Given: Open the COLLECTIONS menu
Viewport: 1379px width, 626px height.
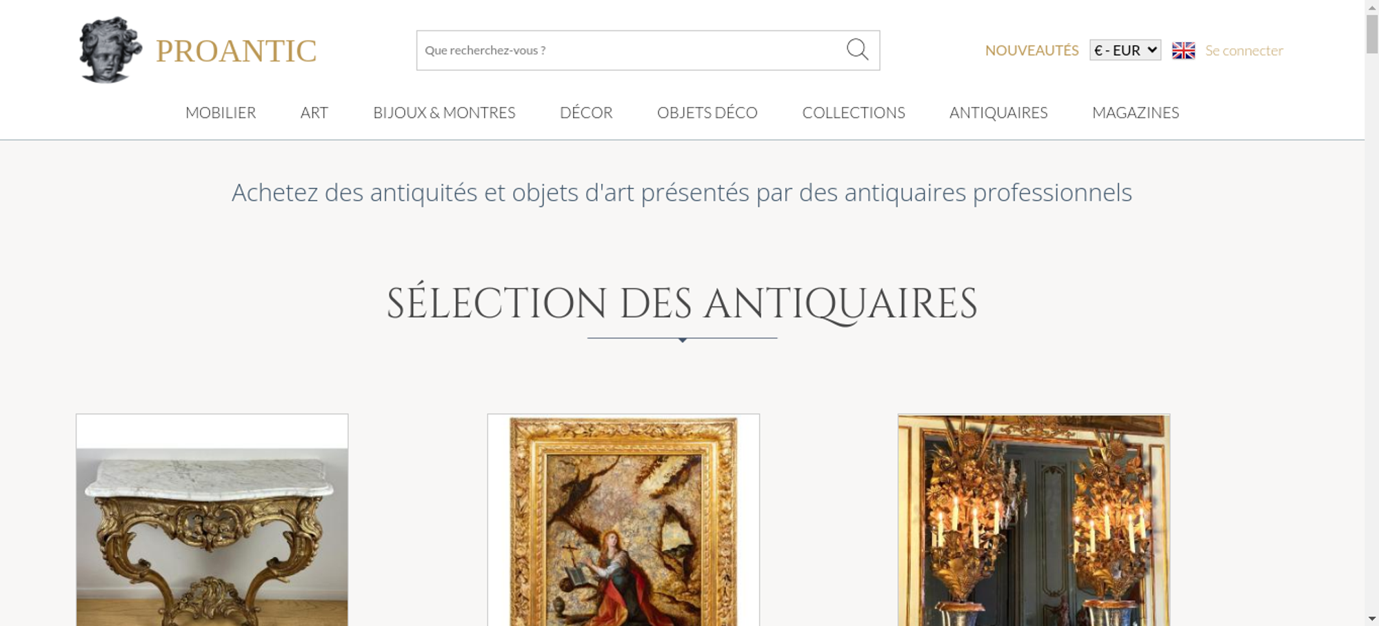Looking at the screenshot, I should click(x=854, y=112).
